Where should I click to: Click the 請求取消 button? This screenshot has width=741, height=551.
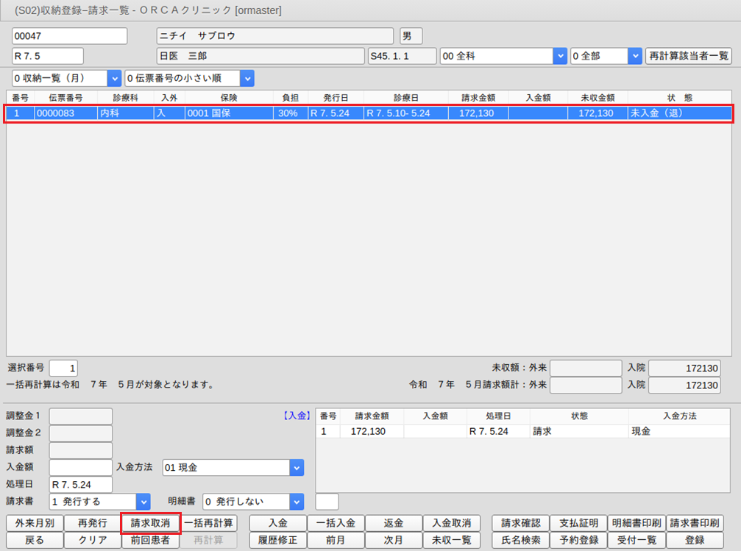click(151, 523)
